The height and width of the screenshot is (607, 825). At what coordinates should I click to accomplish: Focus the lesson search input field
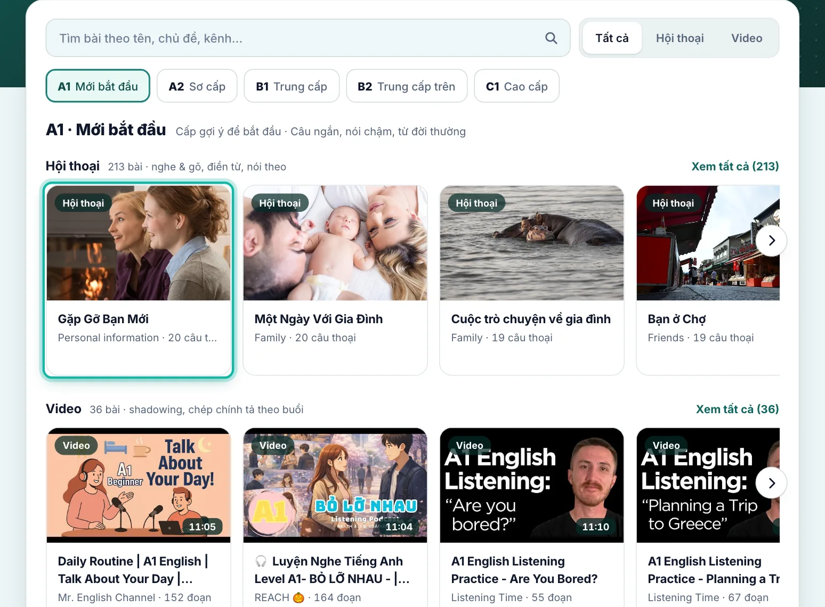coord(308,38)
